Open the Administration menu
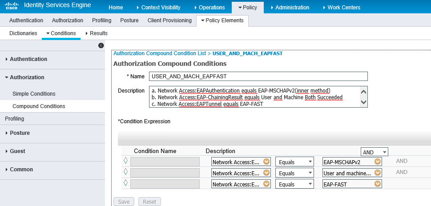The height and width of the screenshot is (206, 431). tap(290, 8)
